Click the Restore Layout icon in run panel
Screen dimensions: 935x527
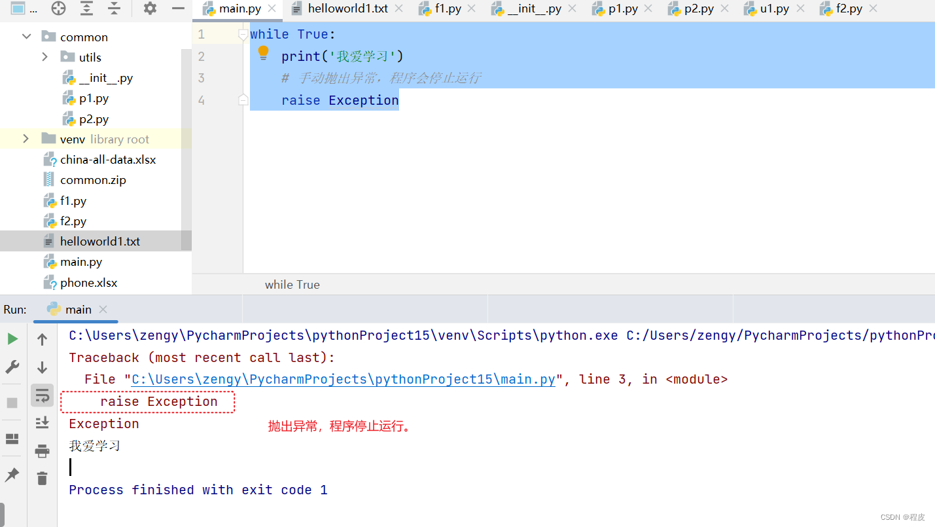point(12,439)
